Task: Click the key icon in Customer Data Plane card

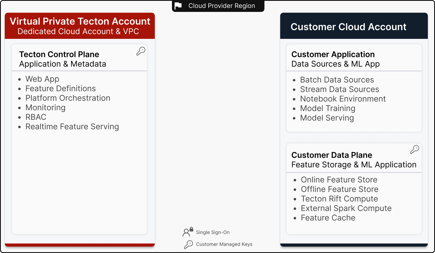Action: click(415, 149)
